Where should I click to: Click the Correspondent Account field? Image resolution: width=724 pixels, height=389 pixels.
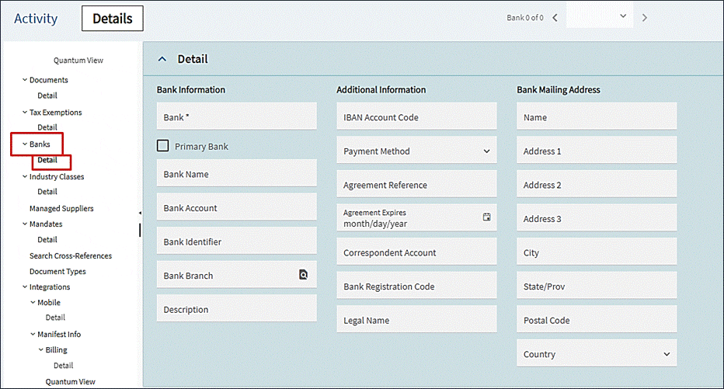pos(416,252)
